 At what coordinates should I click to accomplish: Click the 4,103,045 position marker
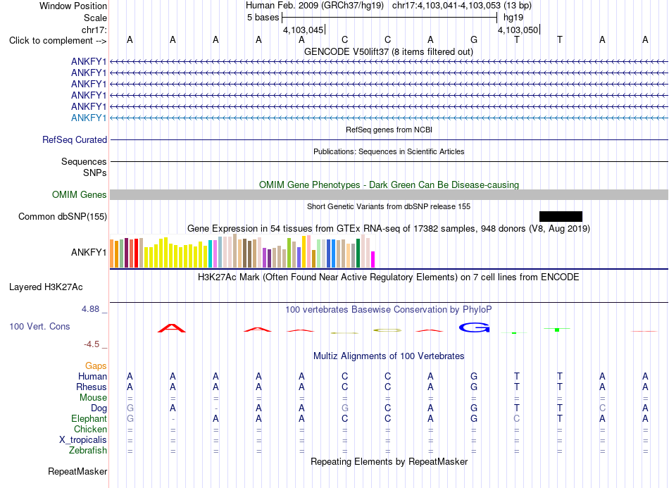pyautogui.click(x=304, y=30)
